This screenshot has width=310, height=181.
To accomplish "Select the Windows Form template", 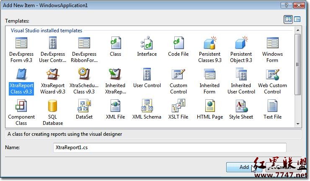I will [x=272, y=49].
